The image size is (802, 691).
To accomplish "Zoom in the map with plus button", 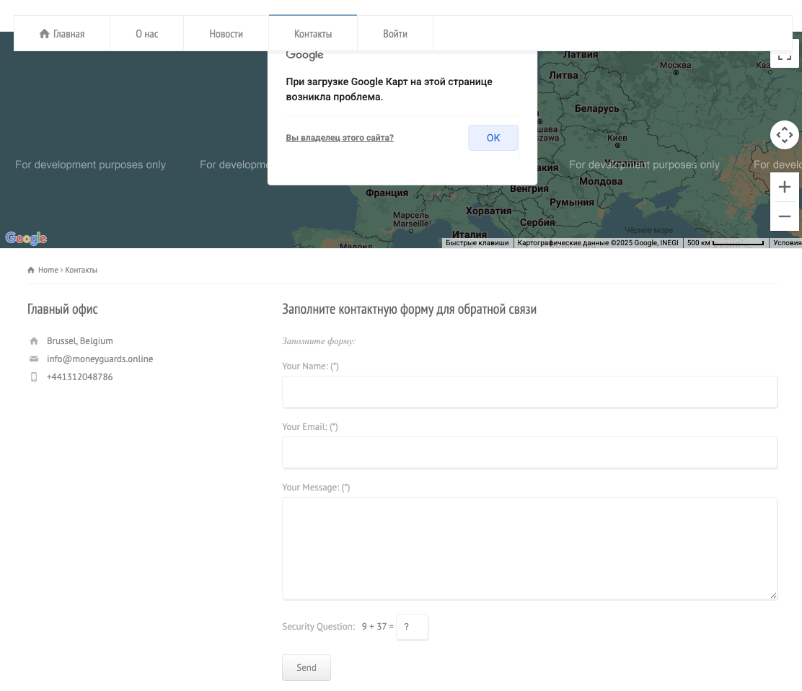I will pos(784,188).
